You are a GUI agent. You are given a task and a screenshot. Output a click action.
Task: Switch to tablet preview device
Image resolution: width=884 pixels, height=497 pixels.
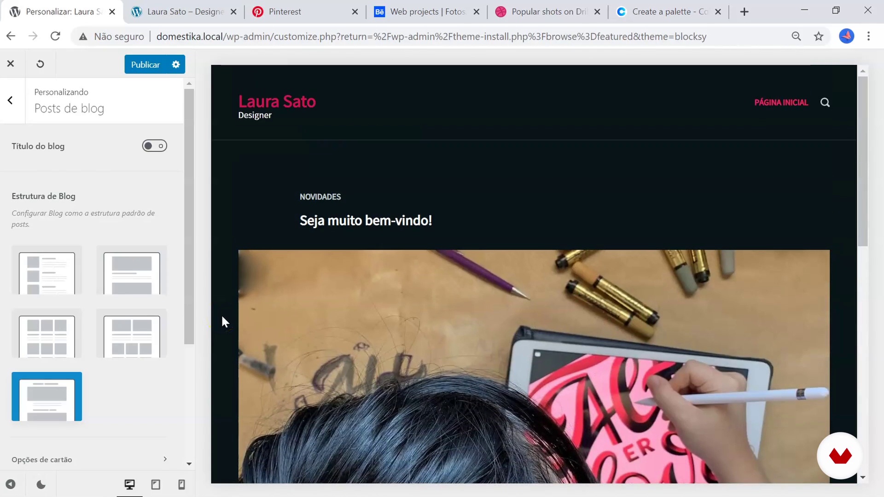(156, 484)
